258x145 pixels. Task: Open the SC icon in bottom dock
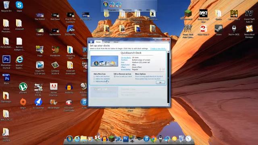point(97,139)
